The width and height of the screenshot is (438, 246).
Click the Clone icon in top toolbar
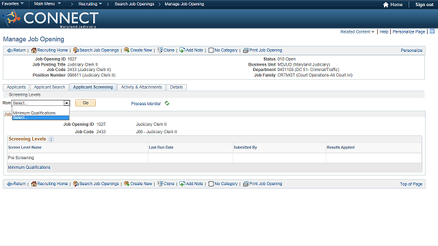[159, 50]
